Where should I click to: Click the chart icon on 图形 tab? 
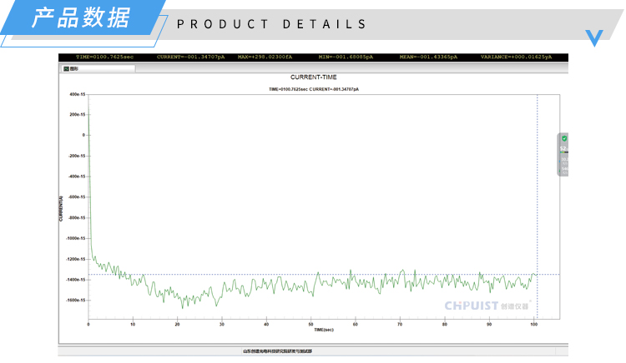pyautogui.click(x=67, y=69)
